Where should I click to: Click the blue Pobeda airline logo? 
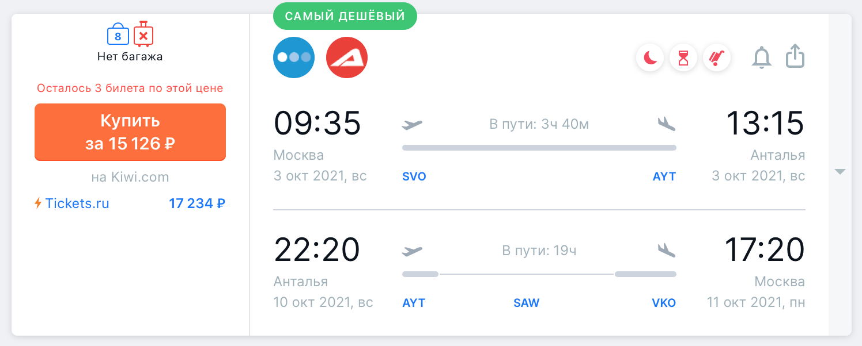[x=294, y=57]
